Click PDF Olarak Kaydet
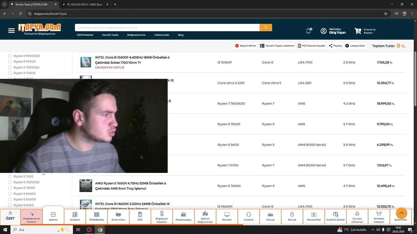The height and width of the screenshot is (234, 417). click(x=311, y=46)
